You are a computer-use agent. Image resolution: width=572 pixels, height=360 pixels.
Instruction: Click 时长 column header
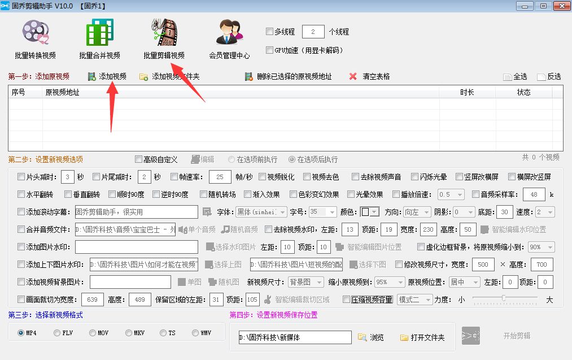(x=468, y=92)
